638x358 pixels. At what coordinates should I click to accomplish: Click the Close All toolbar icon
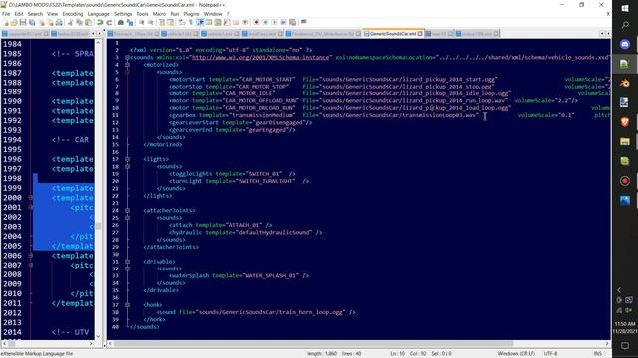click(x=50, y=22)
